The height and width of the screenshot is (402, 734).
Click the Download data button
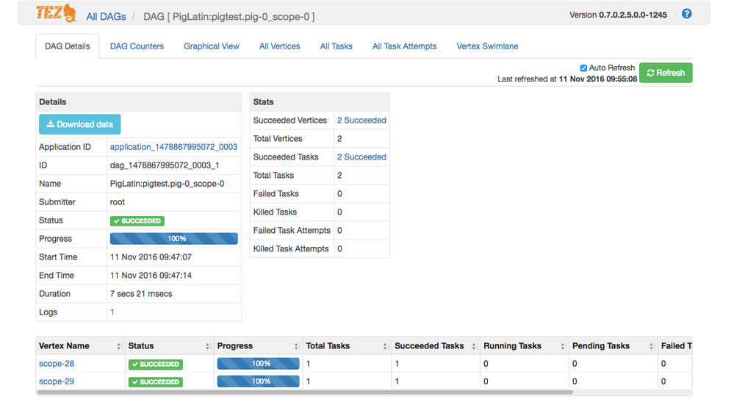[x=80, y=124]
